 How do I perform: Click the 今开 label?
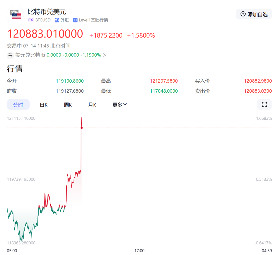(x=12, y=81)
